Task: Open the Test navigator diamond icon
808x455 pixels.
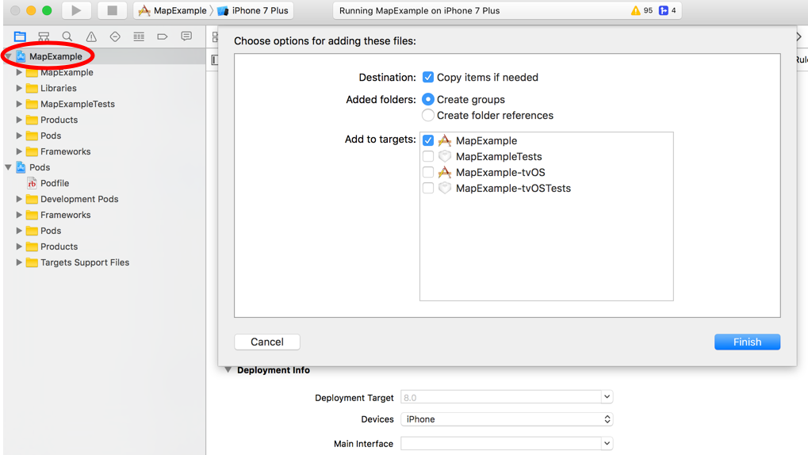Action: [115, 36]
